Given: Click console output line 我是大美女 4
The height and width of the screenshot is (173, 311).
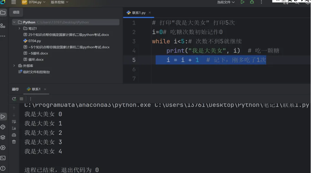Looking at the screenshot, I should coord(43,151).
